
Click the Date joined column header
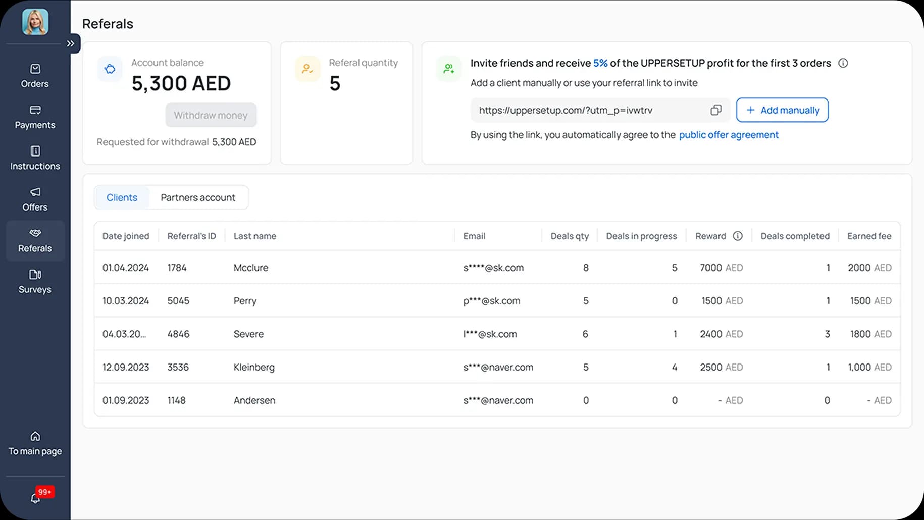coord(126,236)
